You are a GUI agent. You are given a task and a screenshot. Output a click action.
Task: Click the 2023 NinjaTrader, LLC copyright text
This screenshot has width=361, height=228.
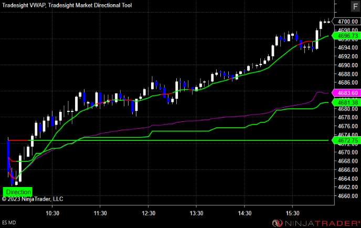(x=33, y=199)
